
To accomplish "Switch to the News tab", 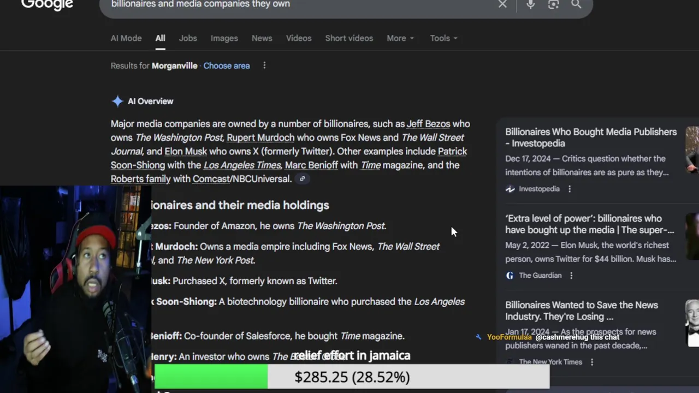I will tap(262, 38).
